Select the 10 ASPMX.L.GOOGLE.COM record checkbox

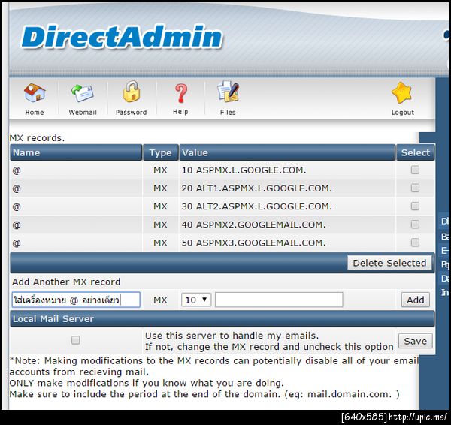415,170
